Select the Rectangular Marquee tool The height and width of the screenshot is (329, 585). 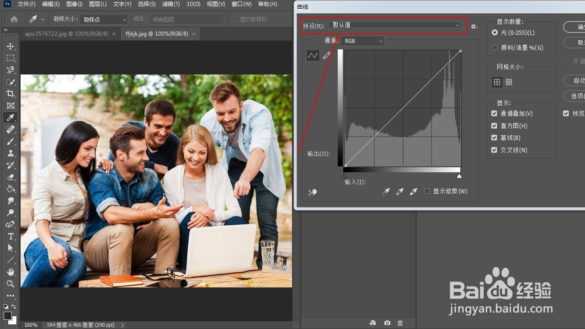[x=10, y=58]
